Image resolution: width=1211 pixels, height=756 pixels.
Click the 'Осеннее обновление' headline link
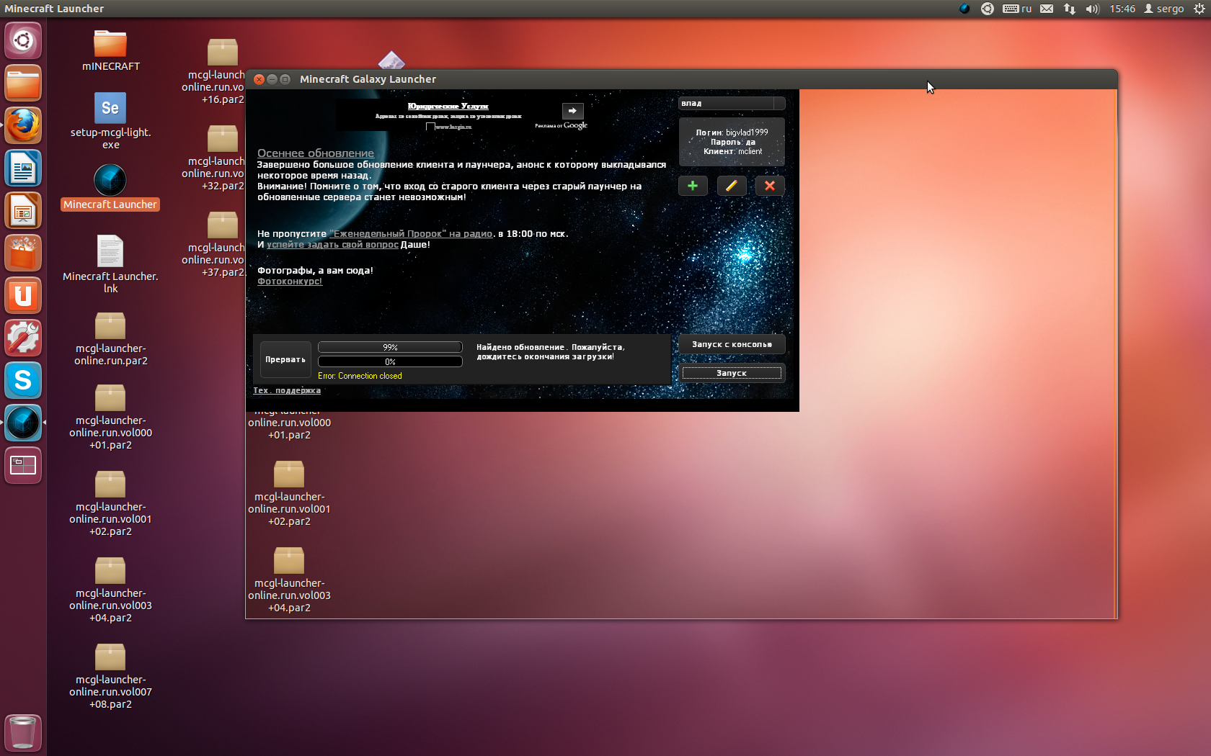(316, 153)
